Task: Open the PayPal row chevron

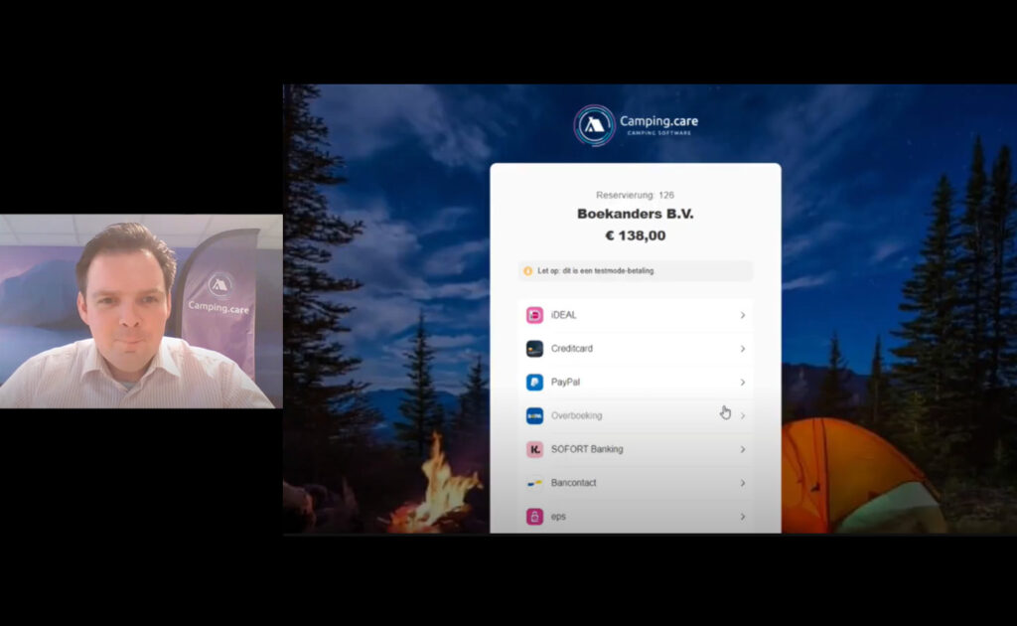Action: 743,383
